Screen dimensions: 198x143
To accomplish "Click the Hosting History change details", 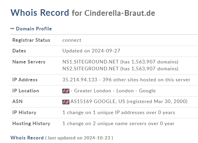I will tap(118, 123).
